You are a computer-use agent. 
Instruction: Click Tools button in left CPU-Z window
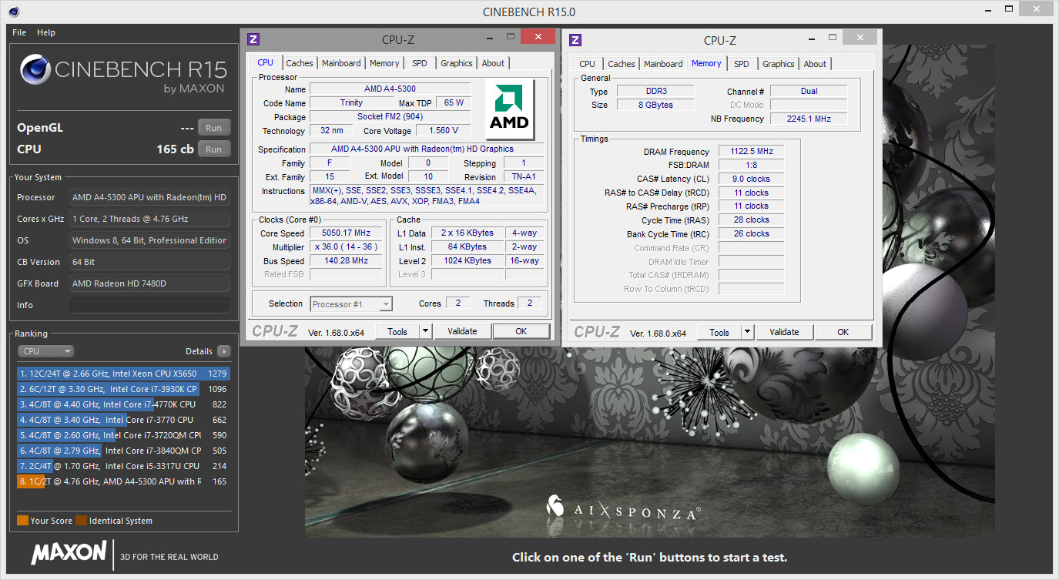click(397, 331)
